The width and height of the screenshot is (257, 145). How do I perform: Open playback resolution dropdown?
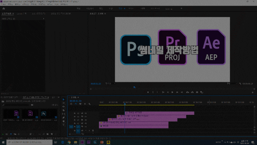coord(232,84)
